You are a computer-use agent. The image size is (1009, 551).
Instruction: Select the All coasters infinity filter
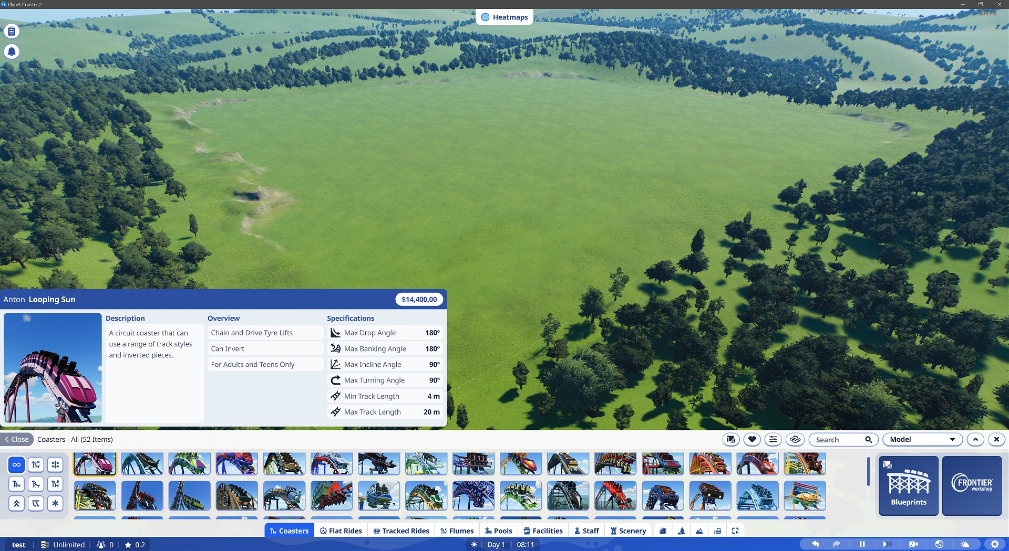click(16, 464)
